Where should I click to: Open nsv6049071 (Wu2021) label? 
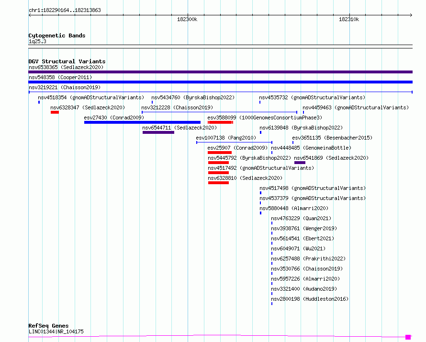pos(298,248)
